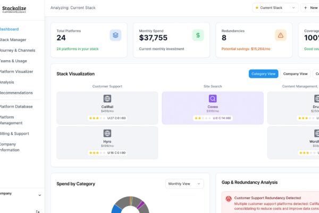This screenshot has width=319, height=213.
Task: Open Recommendations page
Action: click(16, 93)
